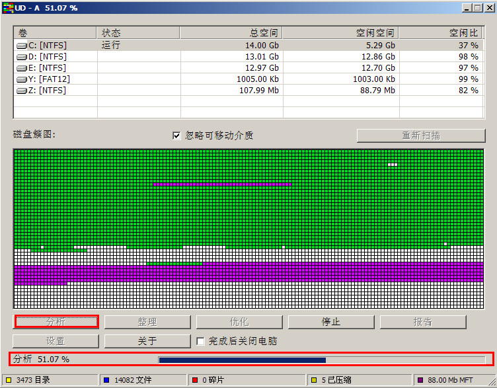
Task: Click 88.00 Mb MFT status bar entry
Action: coord(454,380)
